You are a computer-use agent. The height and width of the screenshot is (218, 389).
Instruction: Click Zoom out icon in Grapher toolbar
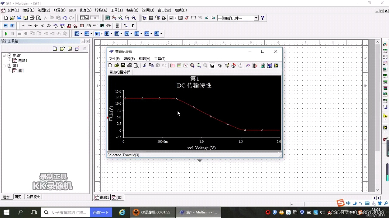199,65
